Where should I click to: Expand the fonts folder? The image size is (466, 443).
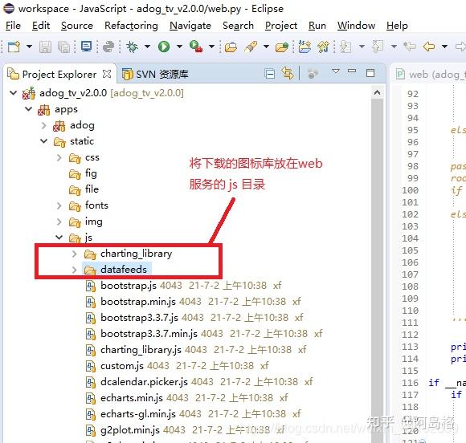click(x=59, y=205)
